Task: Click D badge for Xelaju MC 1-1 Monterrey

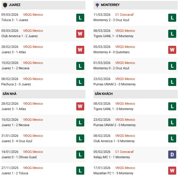Action: pyautogui.click(x=172, y=155)
